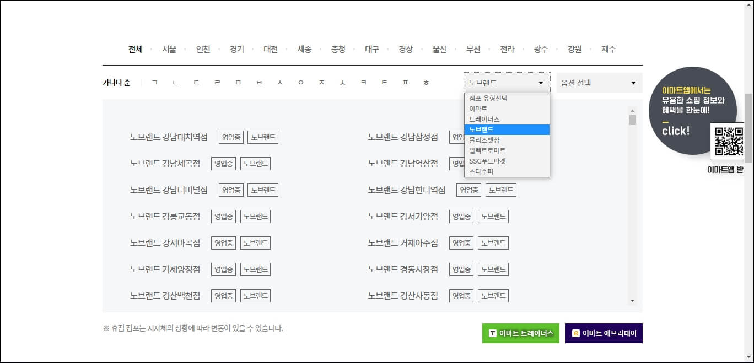Open store 노브랜드 거제아주점

(403, 243)
